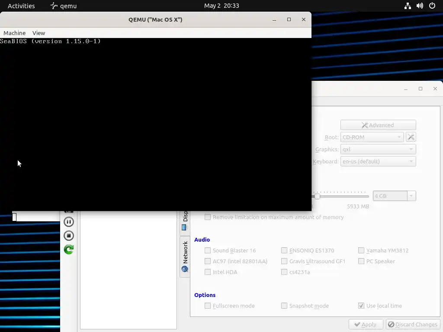Enable AC97 (Intel 82801AA) checkbox
Screen dimensions: 443x332
(208, 261)
